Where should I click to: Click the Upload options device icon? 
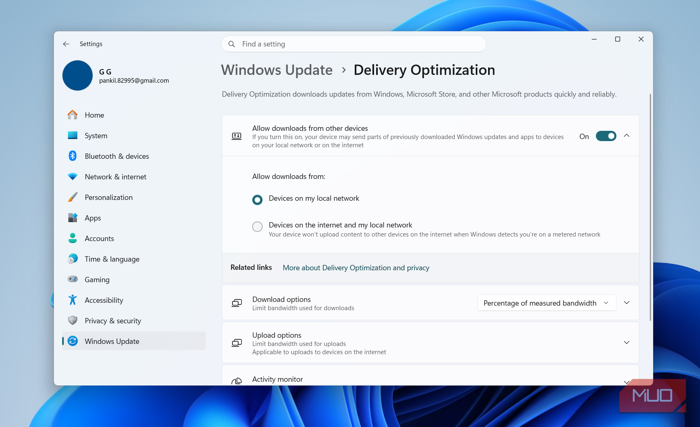coord(237,343)
